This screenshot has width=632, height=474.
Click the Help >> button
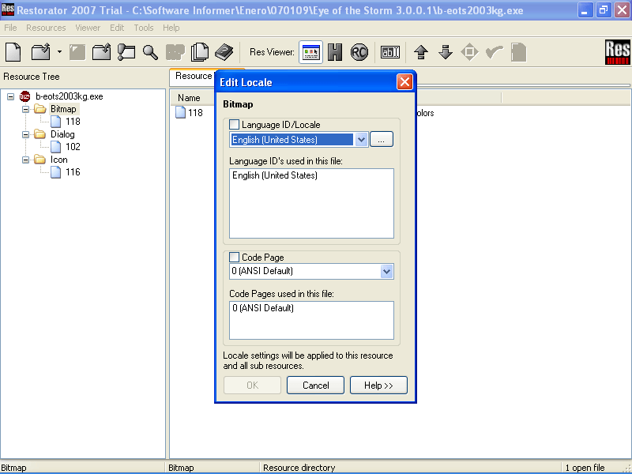click(x=378, y=386)
